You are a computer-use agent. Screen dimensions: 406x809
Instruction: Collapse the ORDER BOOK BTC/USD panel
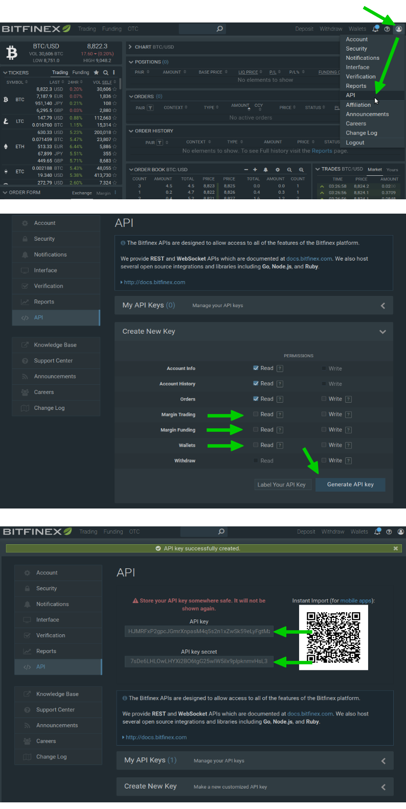(x=131, y=170)
